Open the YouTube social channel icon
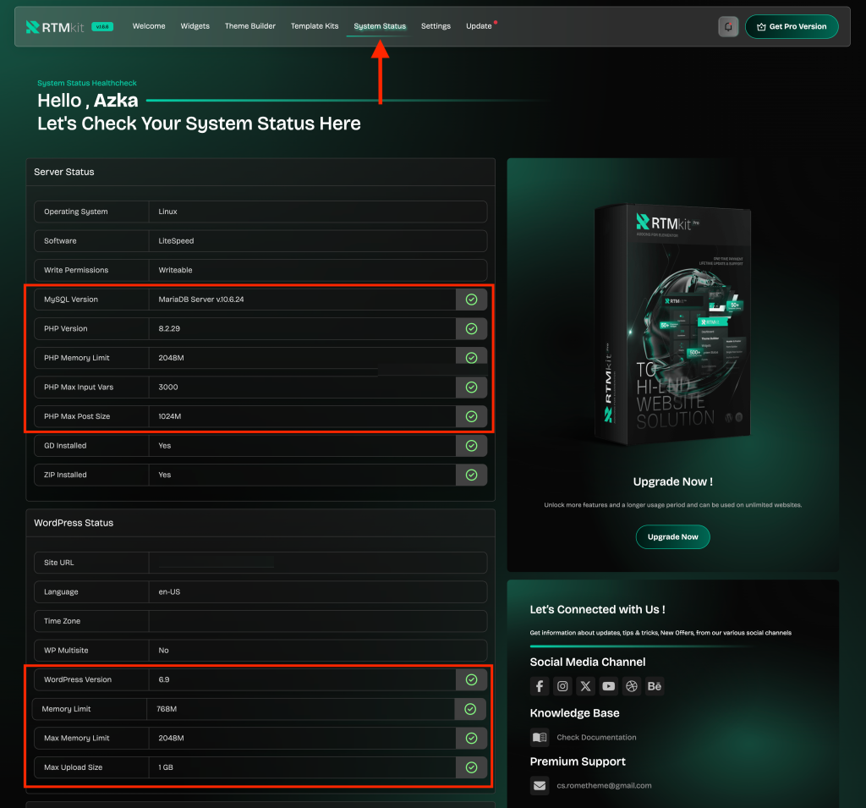This screenshot has height=808, width=866. [x=608, y=686]
